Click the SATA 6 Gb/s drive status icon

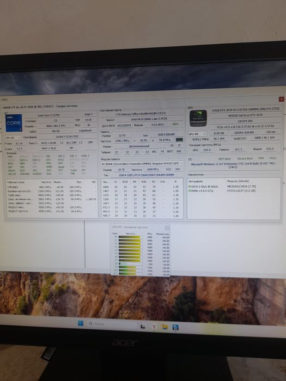[x=190, y=187]
